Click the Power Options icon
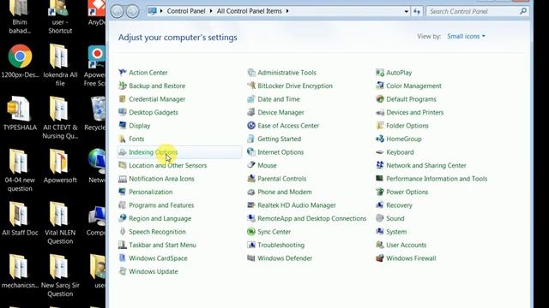 tap(380, 192)
